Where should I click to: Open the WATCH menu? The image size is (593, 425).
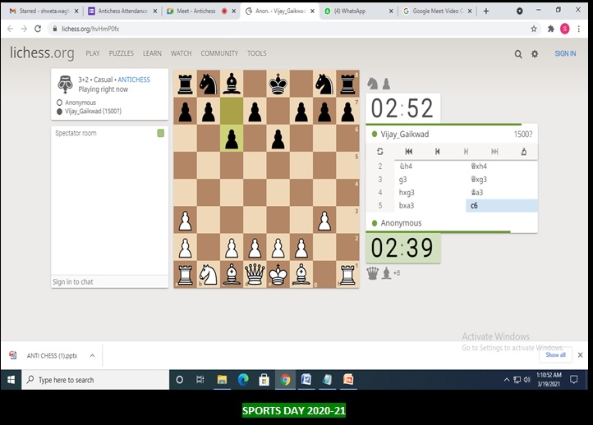181,53
